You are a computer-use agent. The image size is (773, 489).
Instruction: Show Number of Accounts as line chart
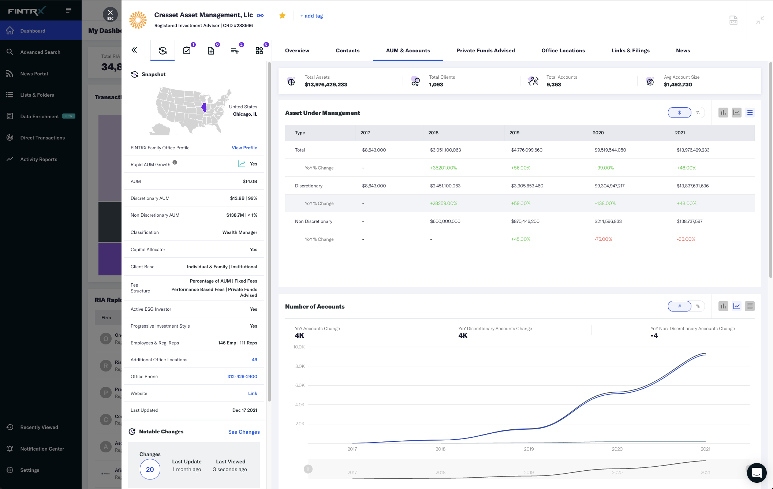(736, 306)
